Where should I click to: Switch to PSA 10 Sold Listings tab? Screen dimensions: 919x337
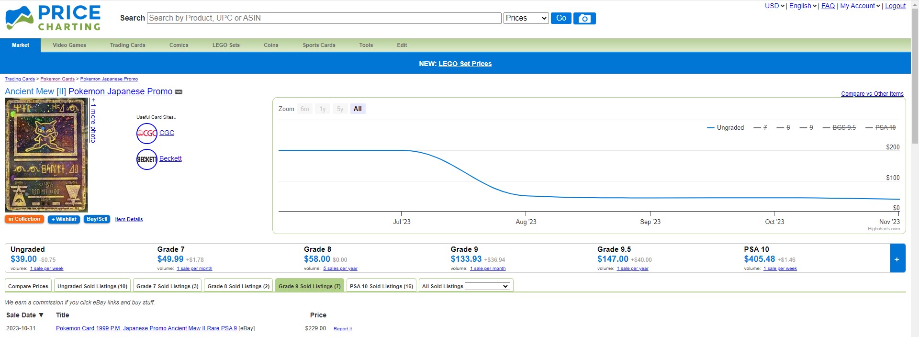[x=381, y=286]
